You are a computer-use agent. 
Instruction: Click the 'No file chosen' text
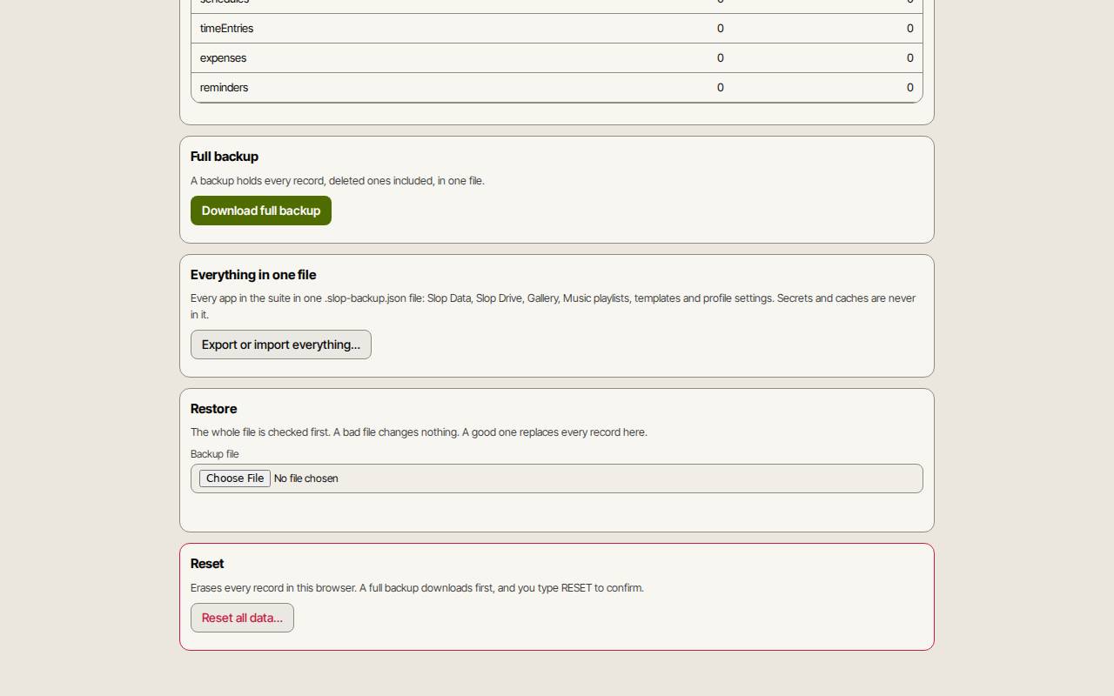305,478
